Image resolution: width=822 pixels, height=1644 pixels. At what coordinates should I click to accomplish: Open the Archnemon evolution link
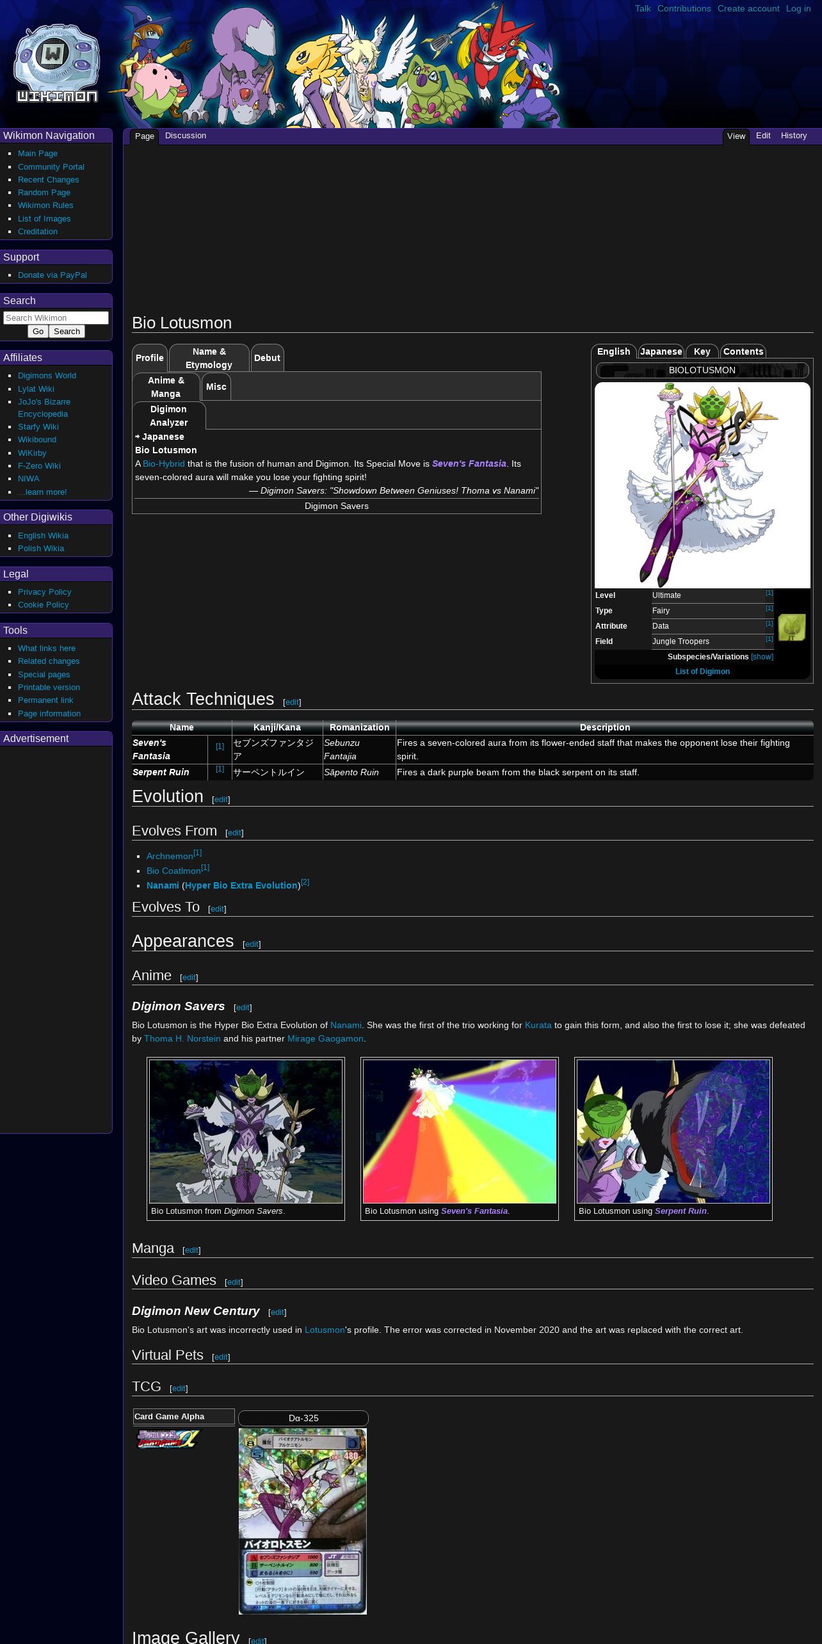170,856
